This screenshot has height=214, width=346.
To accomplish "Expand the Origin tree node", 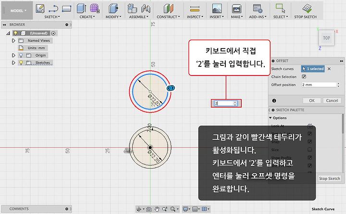I will (x=13, y=55).
